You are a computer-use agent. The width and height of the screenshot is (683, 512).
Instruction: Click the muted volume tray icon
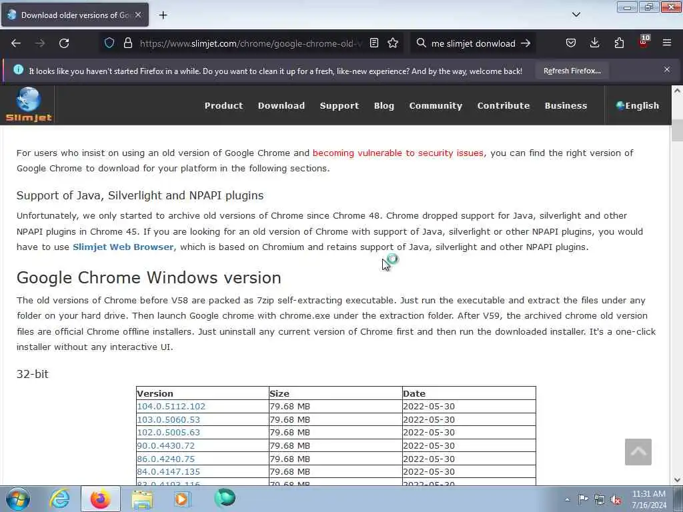[616, 500]
